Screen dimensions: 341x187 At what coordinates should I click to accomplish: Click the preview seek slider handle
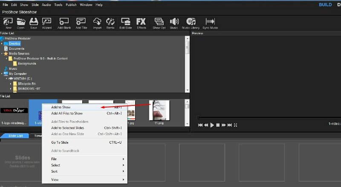198,118
